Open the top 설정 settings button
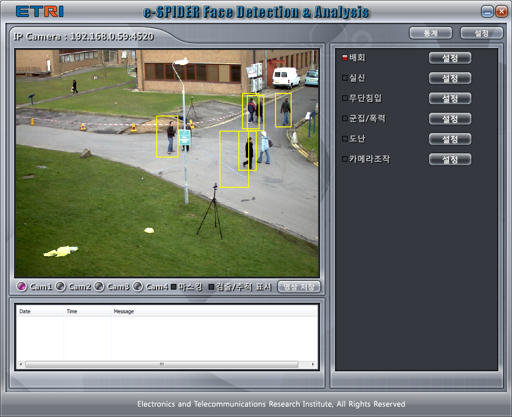This screenshot has height=417, width=512. 481,33
